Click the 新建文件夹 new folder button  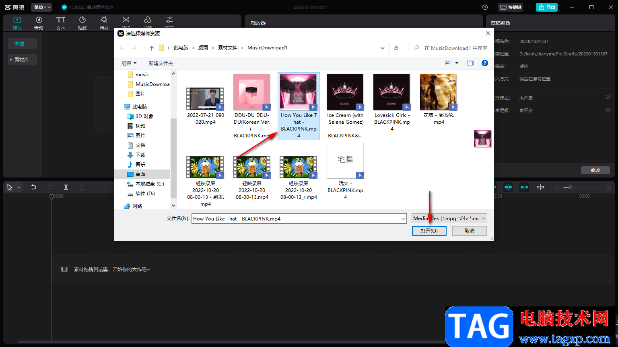[x=161, y=63]
